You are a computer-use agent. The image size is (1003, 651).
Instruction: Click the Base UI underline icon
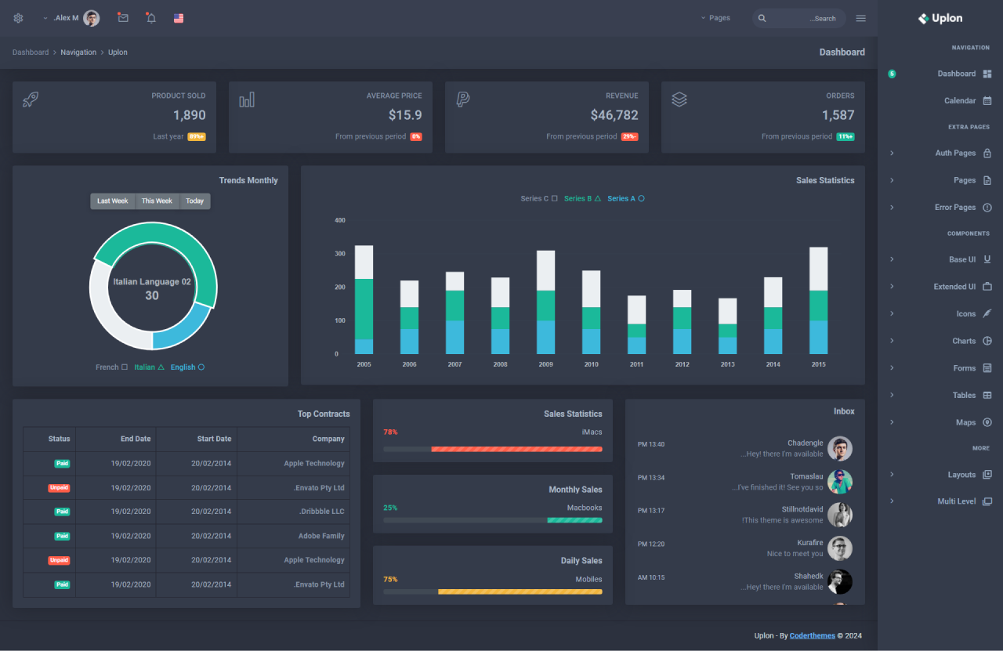tap(987, 259)
